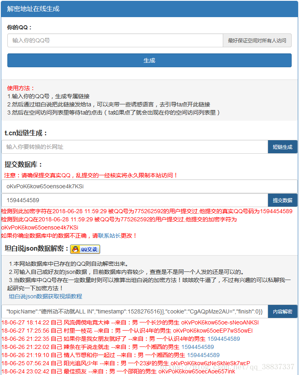The width and height of the screenshot is (299, 375).
Task: Click the 1594454589 real QQ input field
Action: [134, 200]
